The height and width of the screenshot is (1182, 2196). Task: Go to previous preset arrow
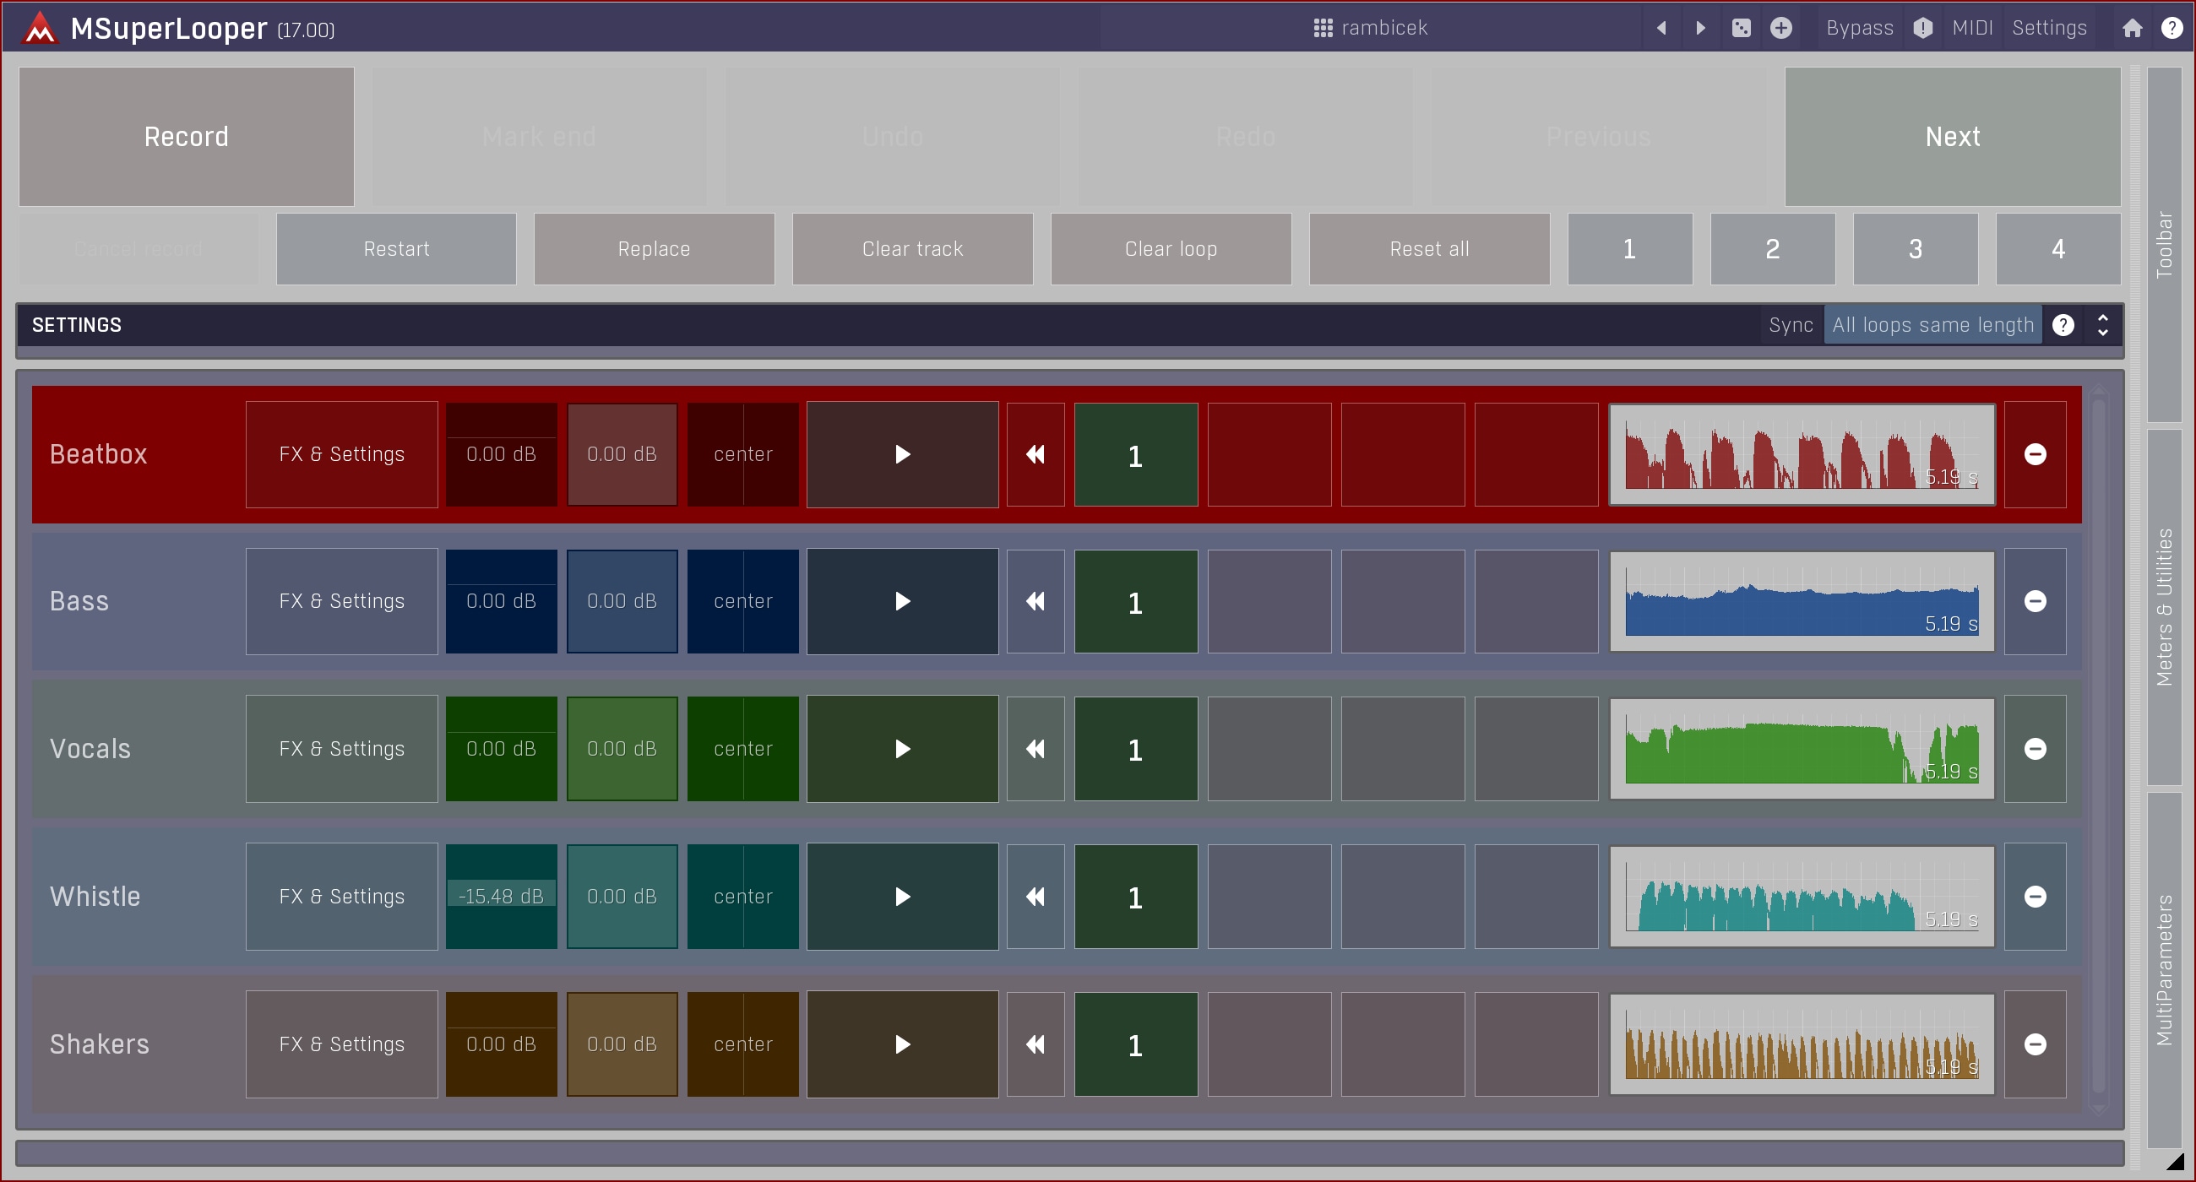(1661, 28)
